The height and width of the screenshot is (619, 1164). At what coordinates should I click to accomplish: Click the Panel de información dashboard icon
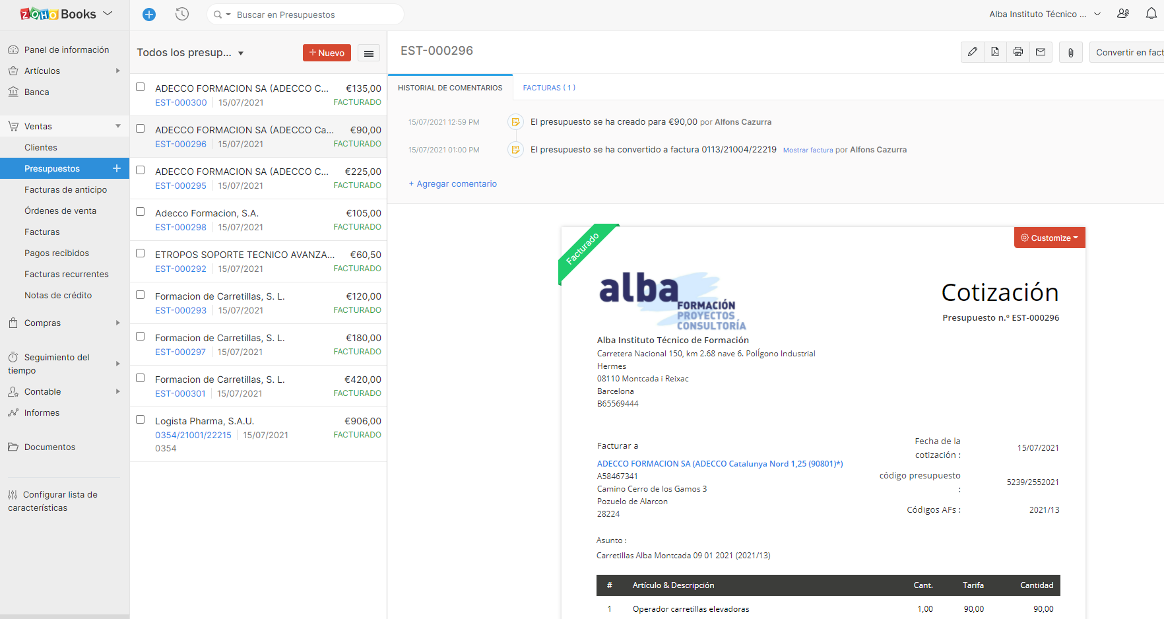(x=13, y=49)
